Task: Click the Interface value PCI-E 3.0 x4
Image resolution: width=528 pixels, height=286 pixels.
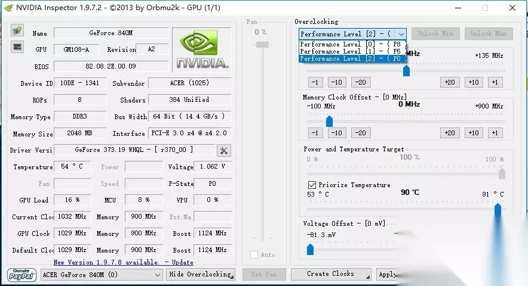Action: [189, 133]
